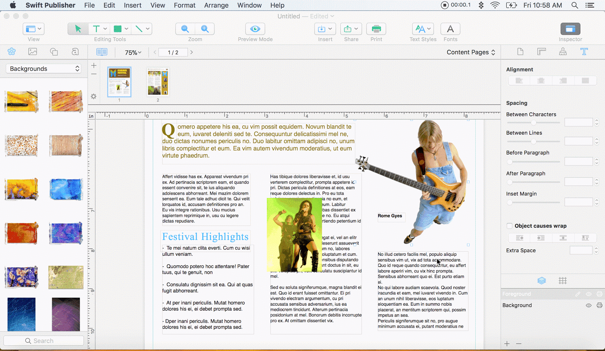
Task: Open the Line tool options arrow
Action: click(148, 29)
